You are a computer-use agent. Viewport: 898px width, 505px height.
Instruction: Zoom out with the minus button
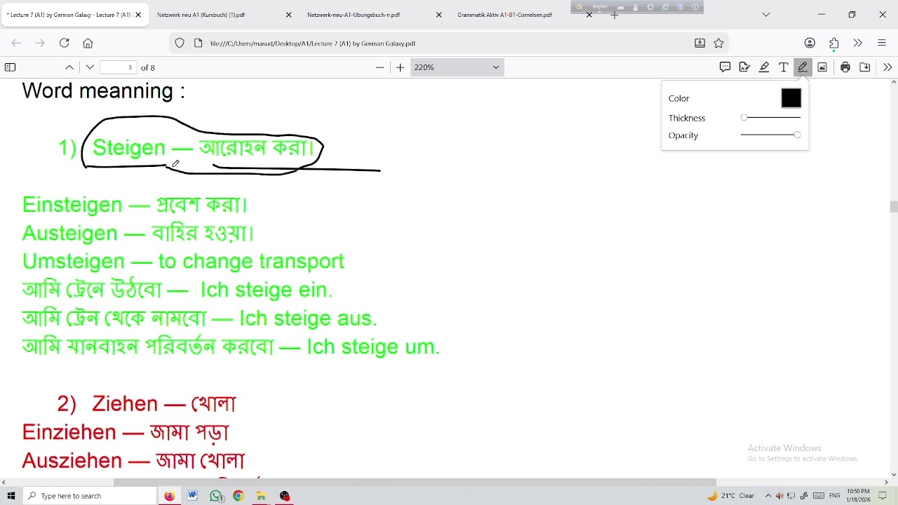[380, 67]
